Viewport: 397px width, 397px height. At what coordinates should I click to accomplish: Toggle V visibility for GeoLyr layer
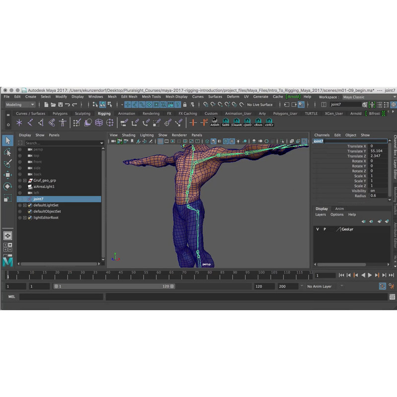(x=318, y=229)
